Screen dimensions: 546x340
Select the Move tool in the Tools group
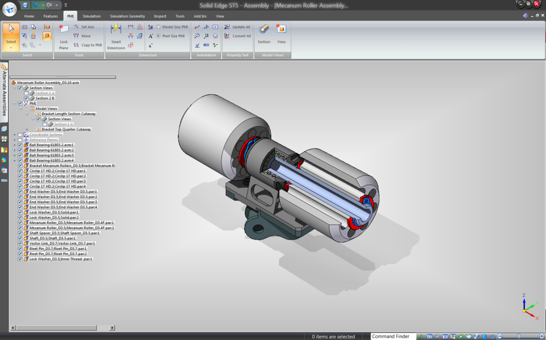coord(85,35)
